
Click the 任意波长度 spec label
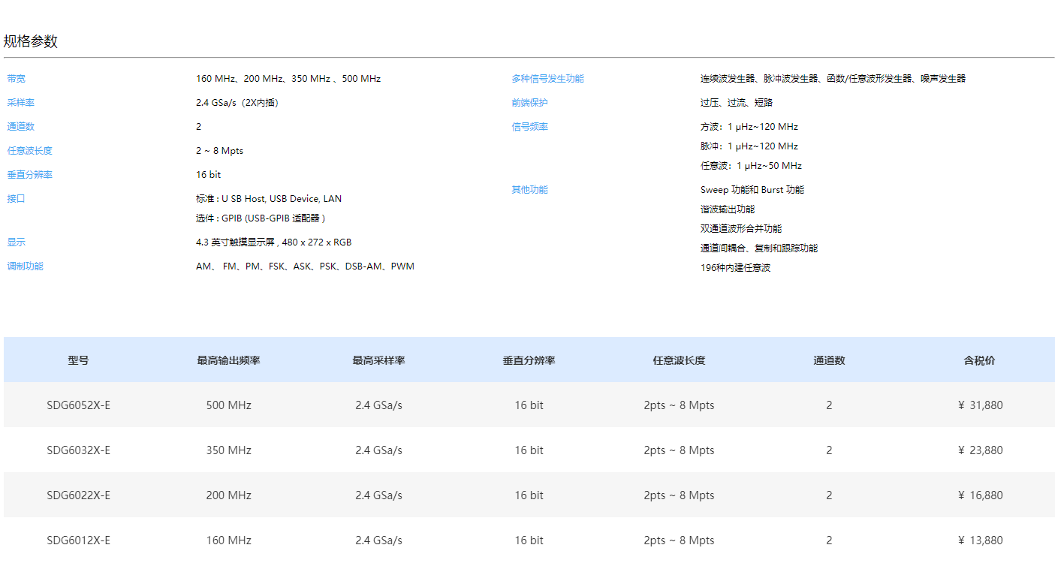point(29,151)
